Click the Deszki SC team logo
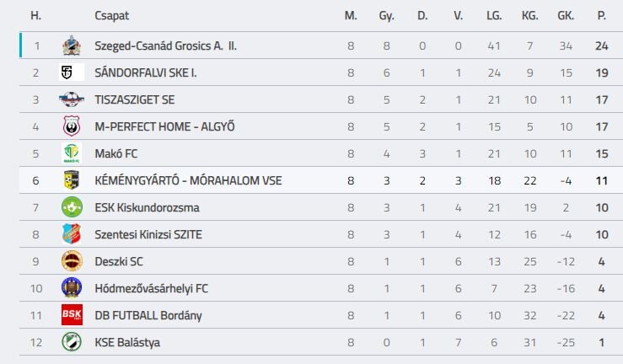The image size is (623, 364). coord(72,261)
